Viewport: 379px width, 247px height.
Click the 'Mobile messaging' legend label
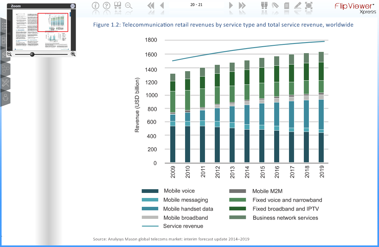click(x=186, y=200)
